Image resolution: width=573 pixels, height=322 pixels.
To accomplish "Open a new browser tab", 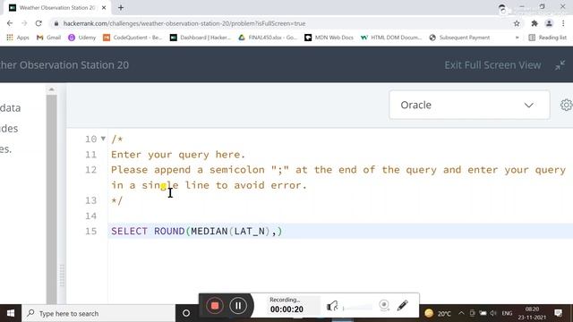I will 121,7.
